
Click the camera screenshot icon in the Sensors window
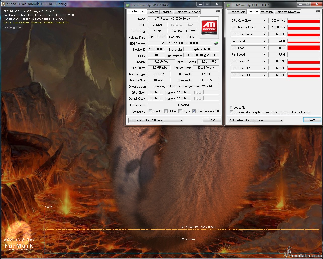pyautogui.click(x=318, y=12)
